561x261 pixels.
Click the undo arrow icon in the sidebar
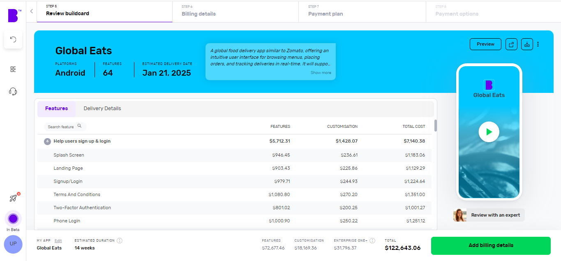click(13, 39)
